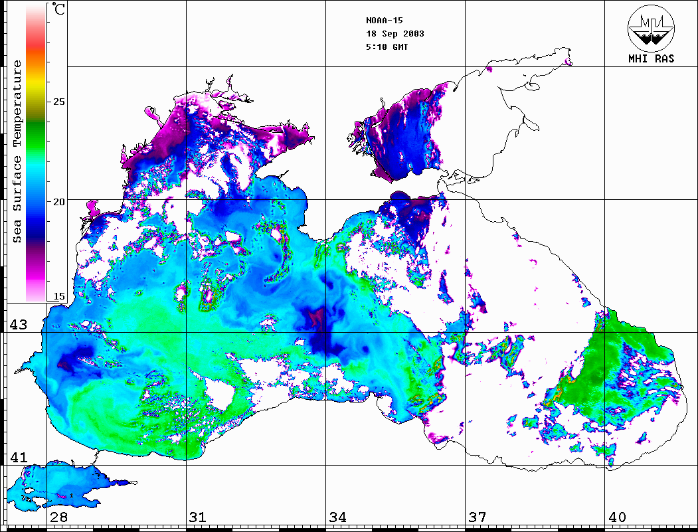Image resolution: width=698 pixels, height=532 pixels.
Task: Click the longitude label '28'
Action: (58, 517)
